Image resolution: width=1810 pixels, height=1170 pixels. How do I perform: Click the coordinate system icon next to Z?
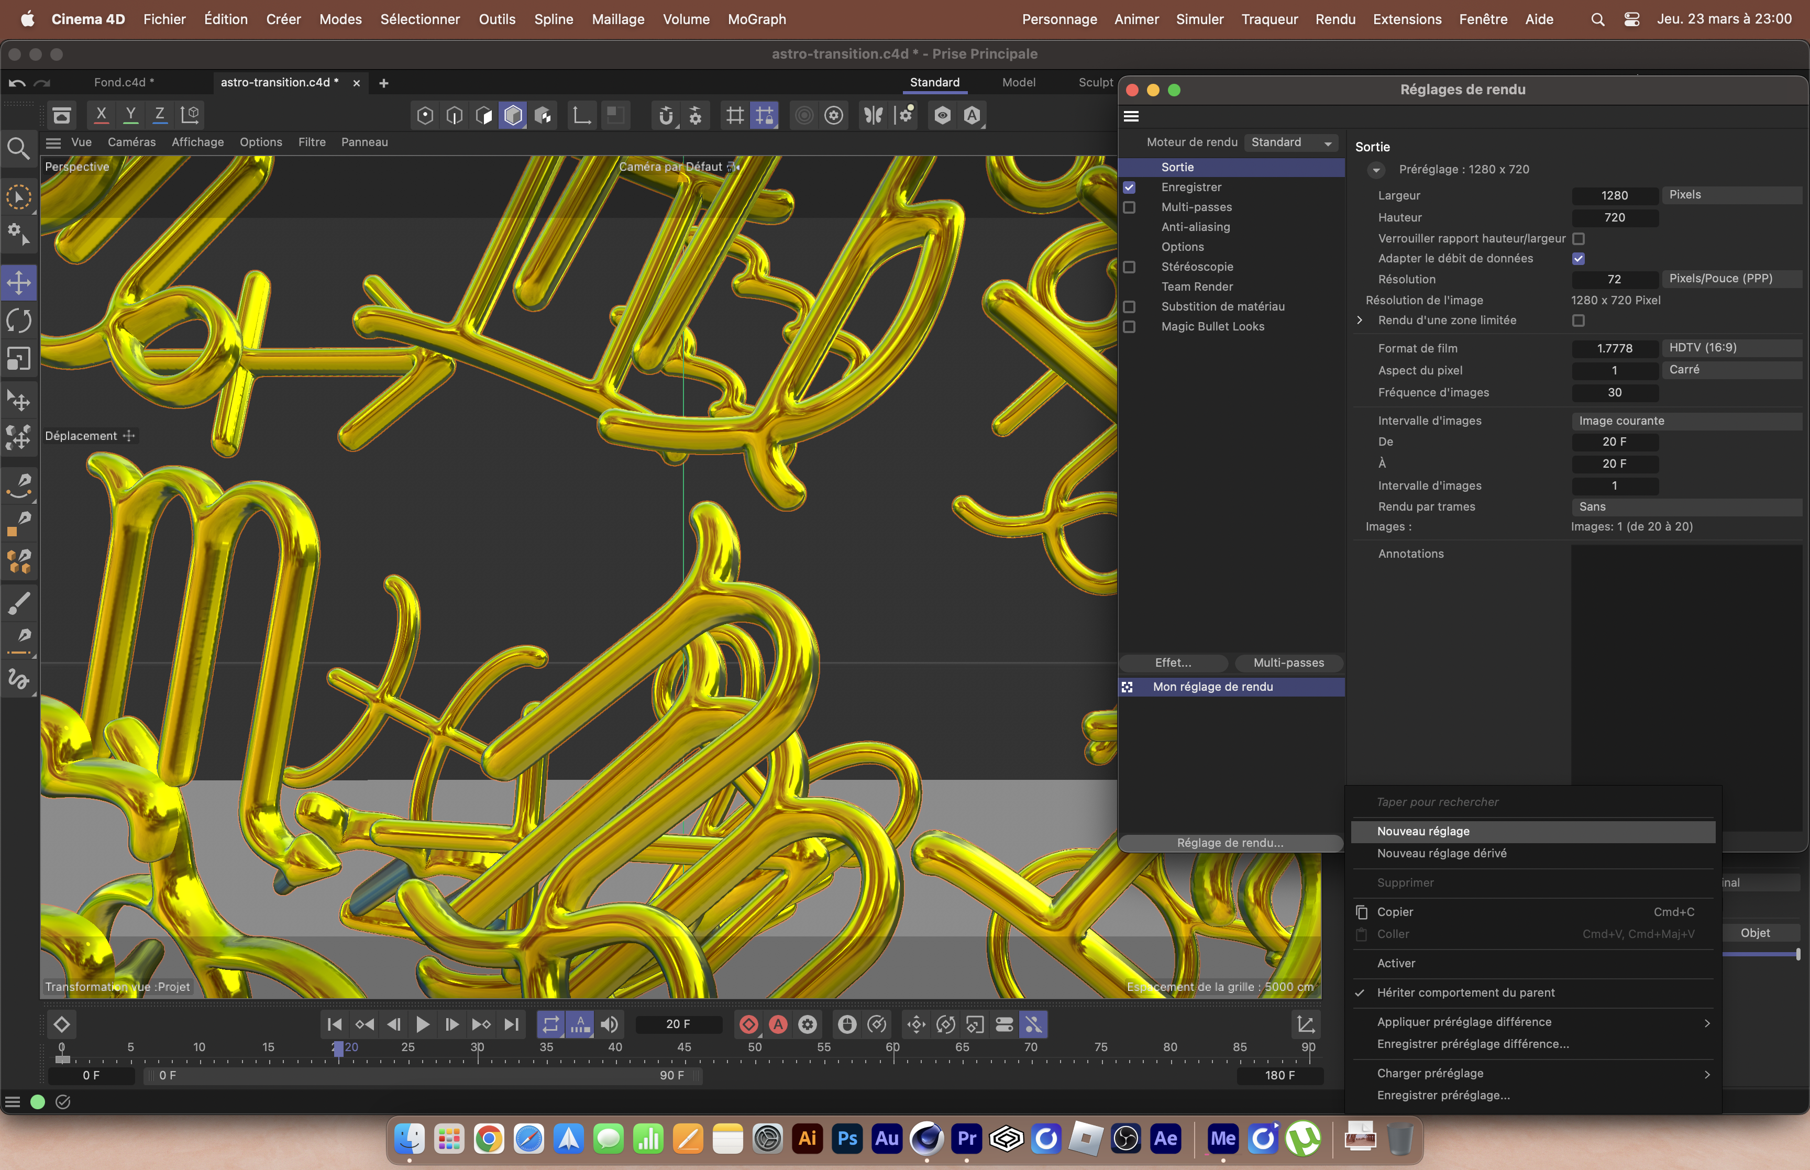coord(190,115)
